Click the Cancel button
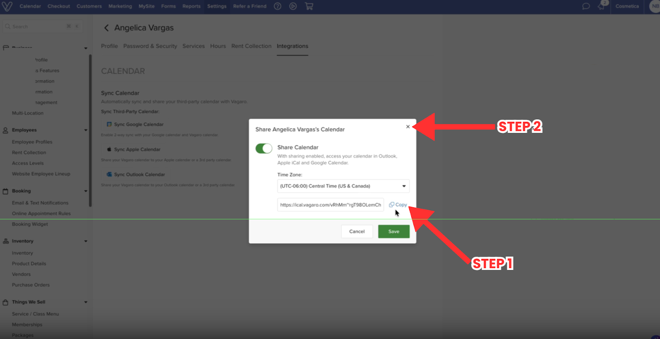Image resolution: width=660 pixels, height=339 pixels. [357, 232]
